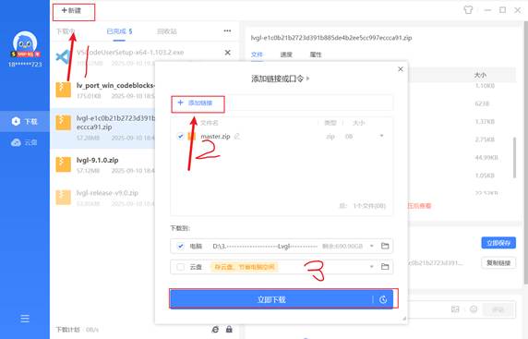
Task: Enable the 云盘 save-to-cloud checkbox
Action: click(x=181, y=267)
